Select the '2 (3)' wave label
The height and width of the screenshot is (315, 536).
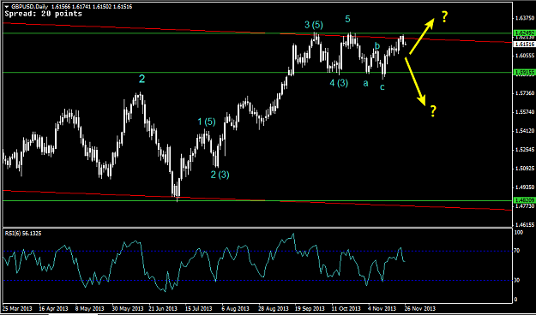pos(220,175)
